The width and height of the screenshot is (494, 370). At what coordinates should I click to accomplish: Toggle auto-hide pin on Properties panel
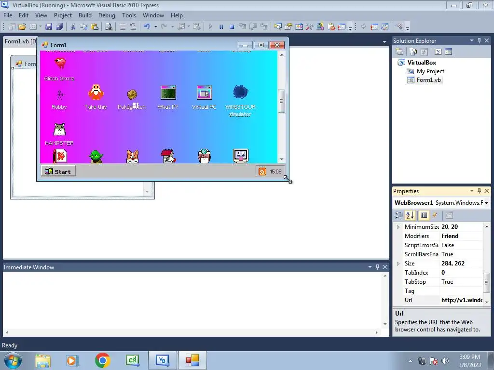tap(479, 191)
